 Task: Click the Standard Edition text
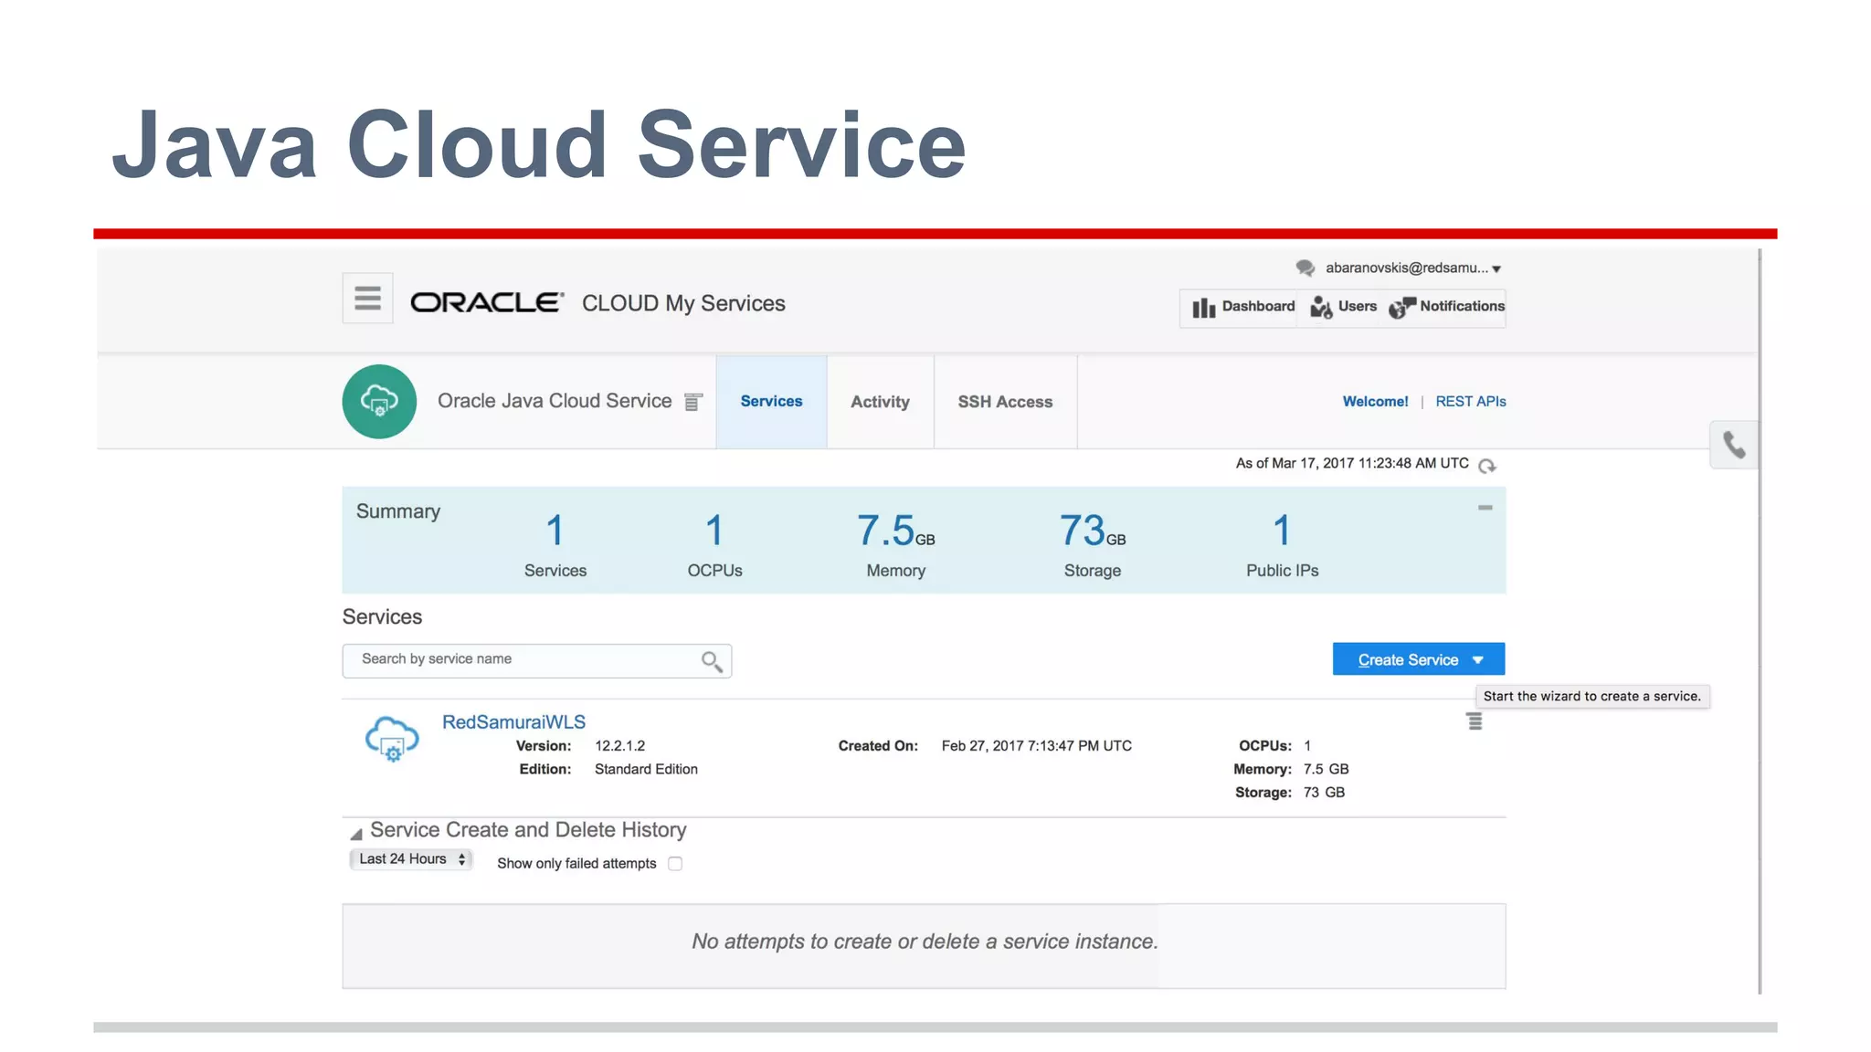tap(646, 770)
